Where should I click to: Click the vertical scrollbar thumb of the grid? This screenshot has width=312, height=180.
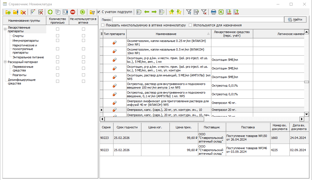coord(306,82)
